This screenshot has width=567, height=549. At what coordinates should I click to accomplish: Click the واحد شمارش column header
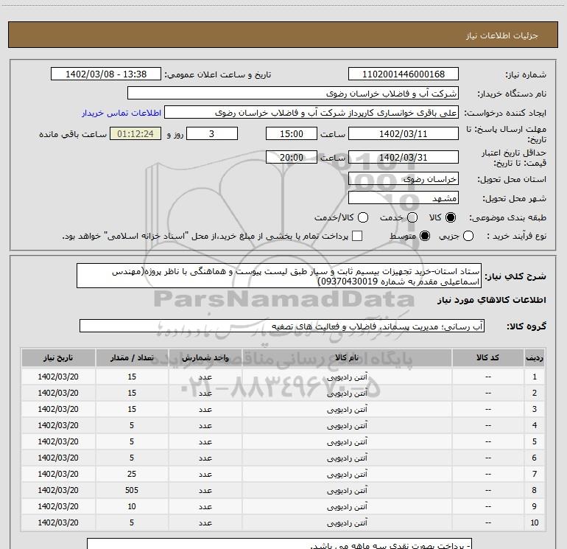click(x=205, y=357)
